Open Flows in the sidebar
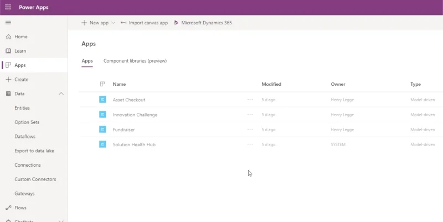Viewport: 443px width, 222px height. (20, 208)
